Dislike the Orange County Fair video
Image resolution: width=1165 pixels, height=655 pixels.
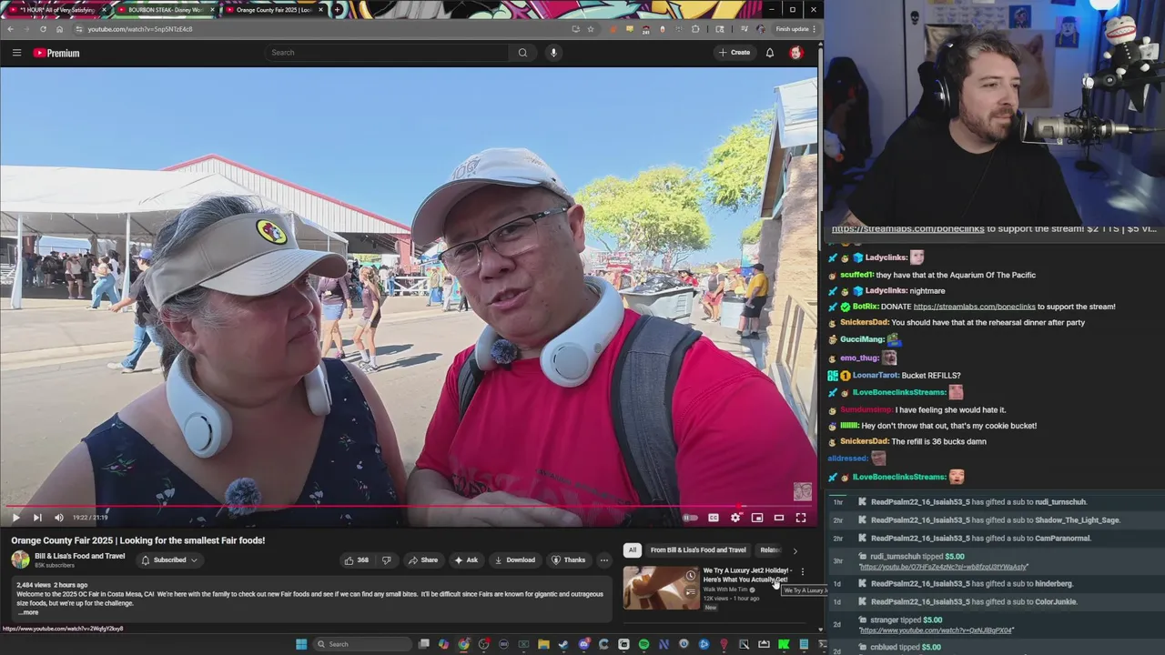[386, 560]
